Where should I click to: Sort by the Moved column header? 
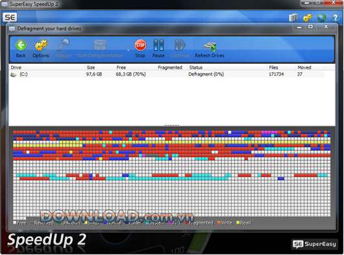click(x=304, y=68)
